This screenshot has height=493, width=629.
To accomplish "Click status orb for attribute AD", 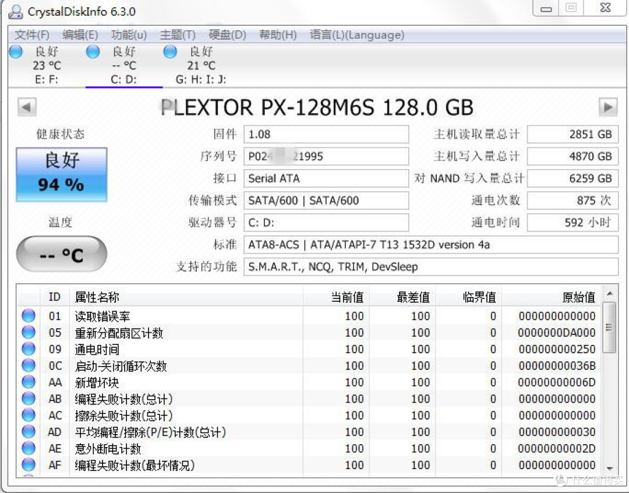I will [x=29, y=432].
